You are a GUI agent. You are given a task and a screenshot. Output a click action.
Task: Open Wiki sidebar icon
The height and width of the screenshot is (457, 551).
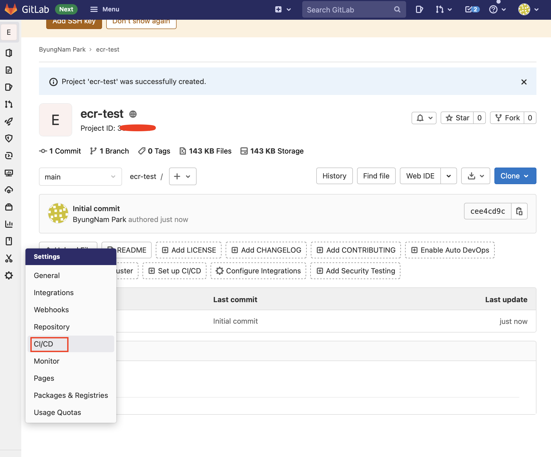[9, 241]
